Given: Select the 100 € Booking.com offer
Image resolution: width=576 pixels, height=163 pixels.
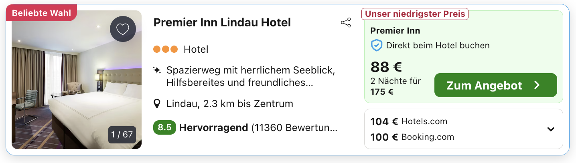Looking at the screenshot, I should click(x=412, y=137).
